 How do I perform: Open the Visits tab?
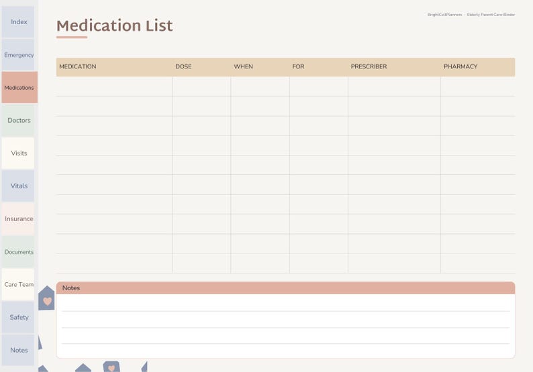click(x=18, y=153)
